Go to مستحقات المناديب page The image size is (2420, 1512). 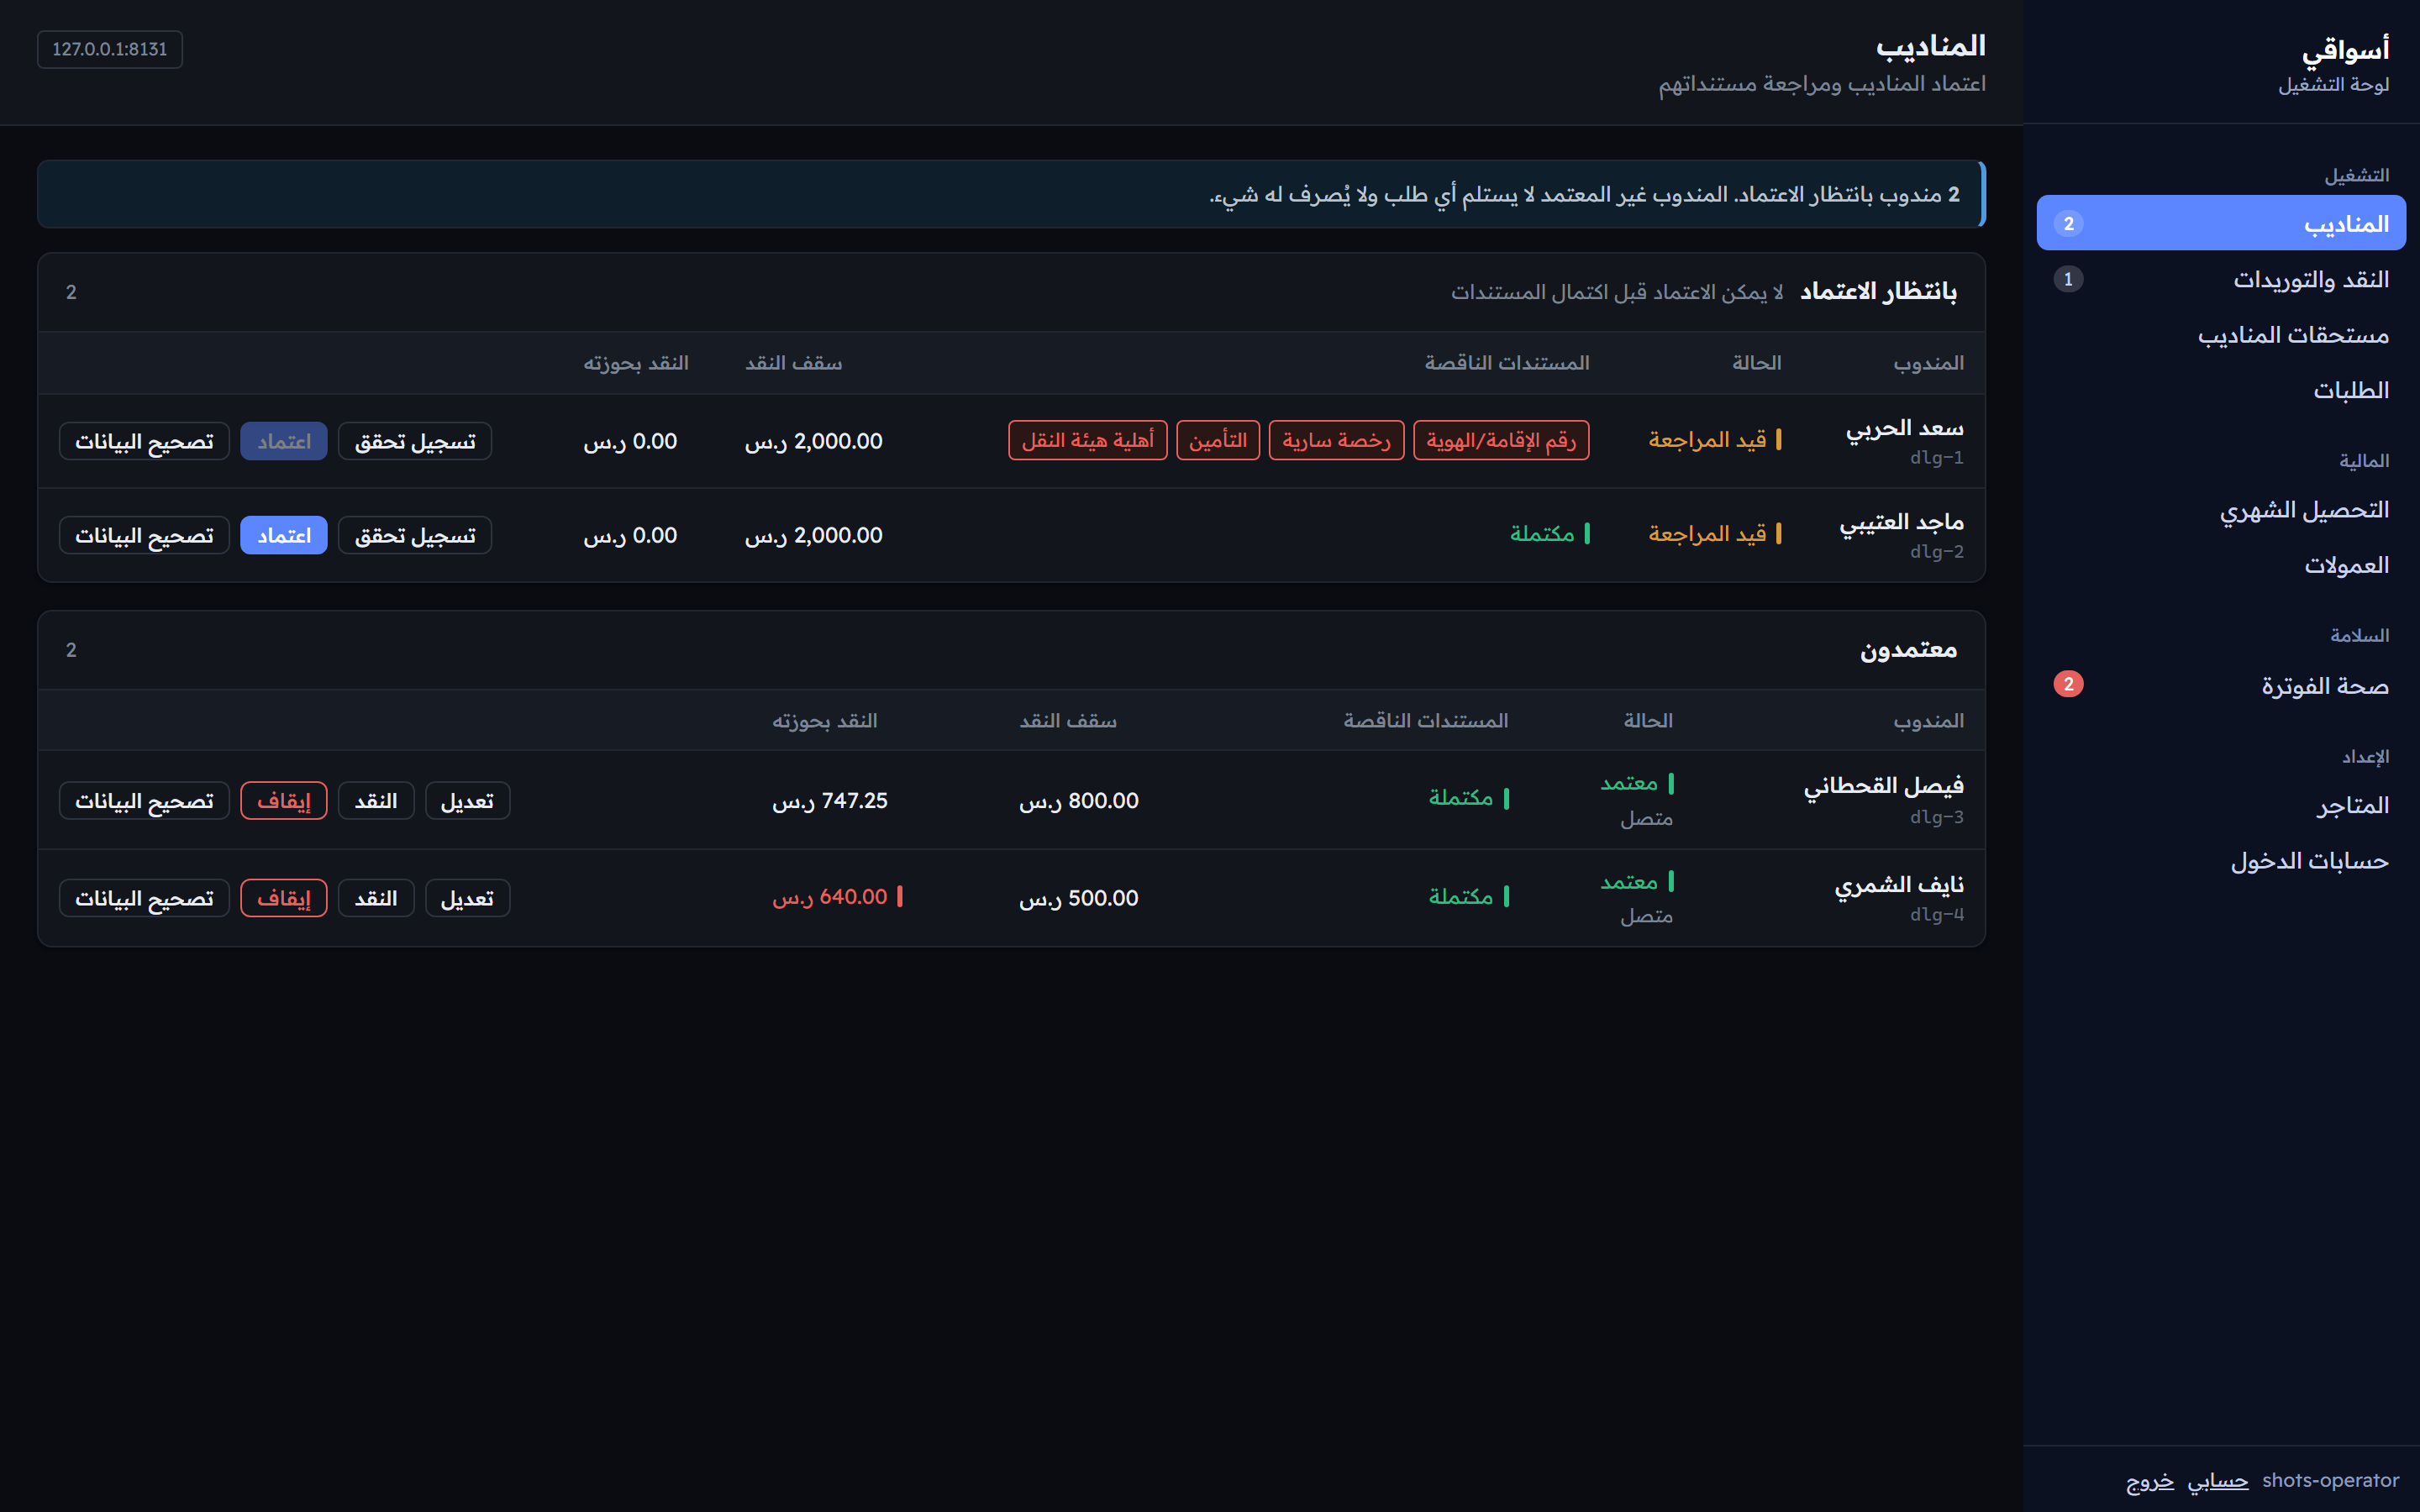2221,335
